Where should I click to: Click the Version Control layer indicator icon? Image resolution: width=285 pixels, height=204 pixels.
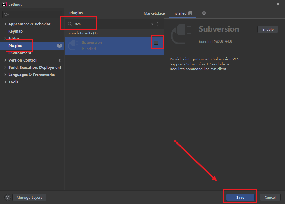tap(60, 60)
